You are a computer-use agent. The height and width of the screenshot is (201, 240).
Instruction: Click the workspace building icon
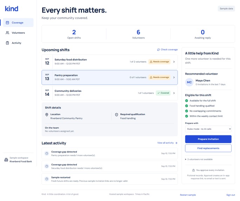coord(6,160)
